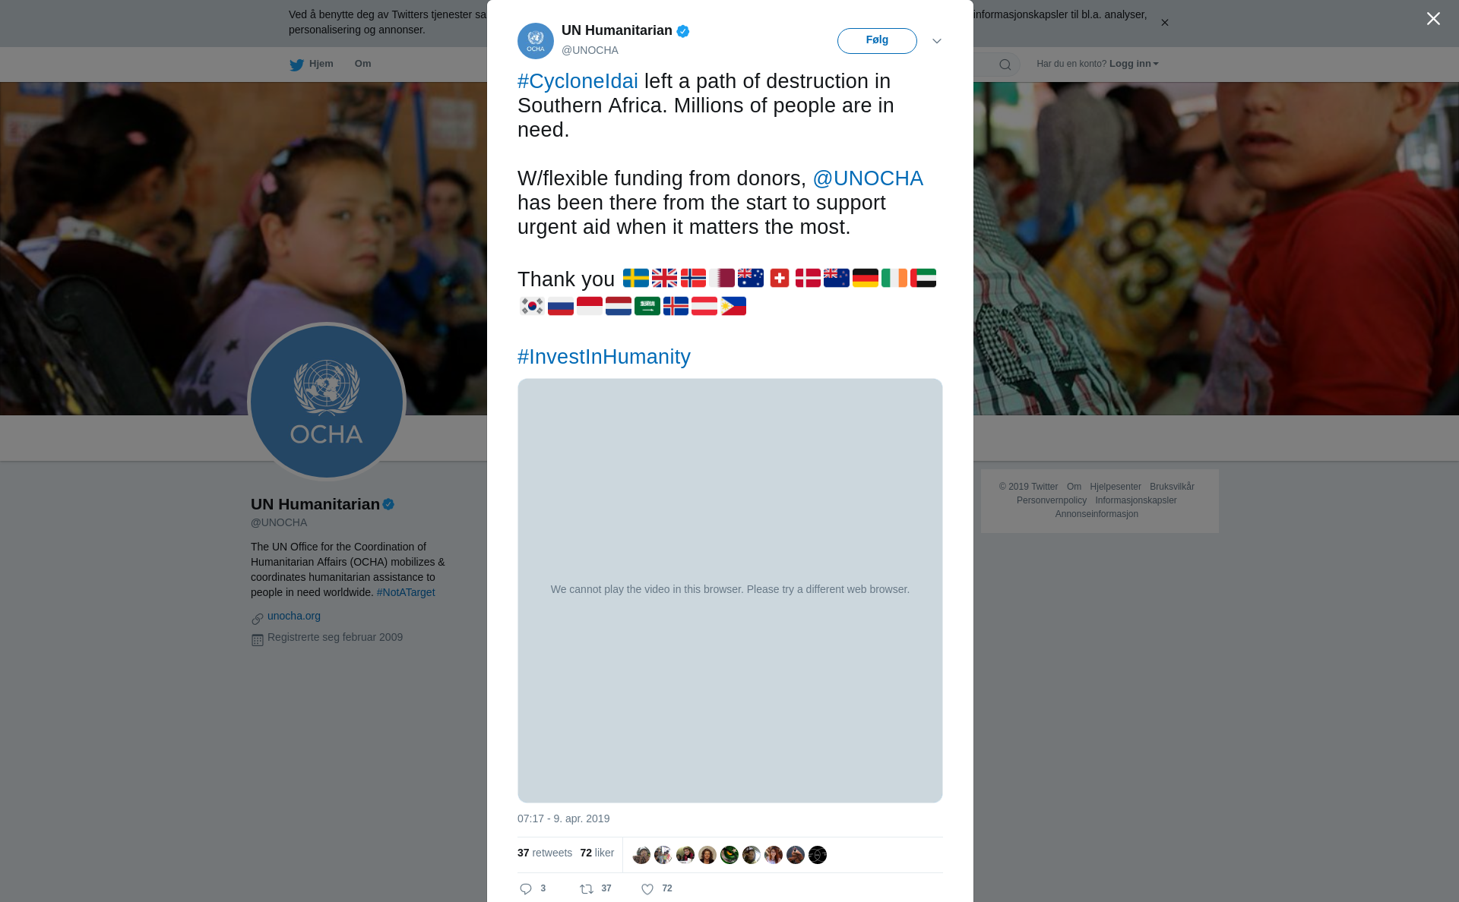The image size is (1459, 902).
Task: Open the Logg inn dropdown
Action: pos(1134,64)
